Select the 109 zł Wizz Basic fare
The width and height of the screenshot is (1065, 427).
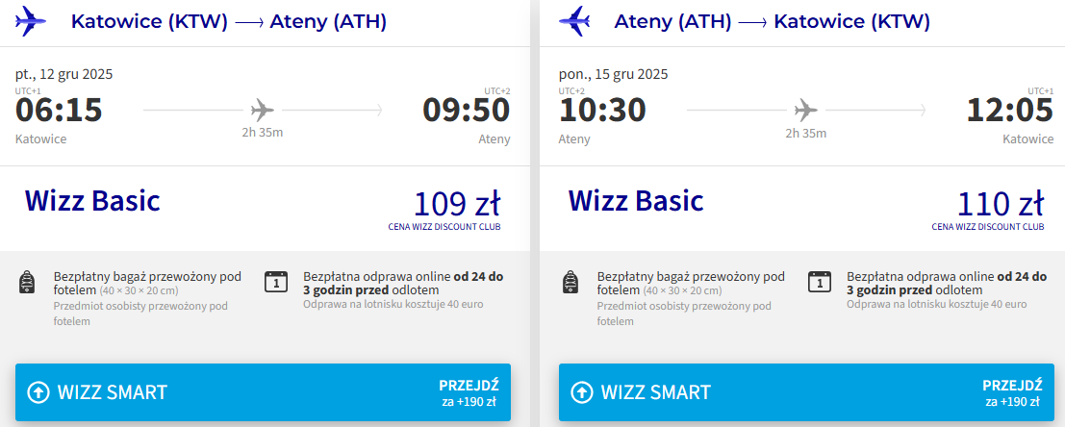(x=456, y=205)
